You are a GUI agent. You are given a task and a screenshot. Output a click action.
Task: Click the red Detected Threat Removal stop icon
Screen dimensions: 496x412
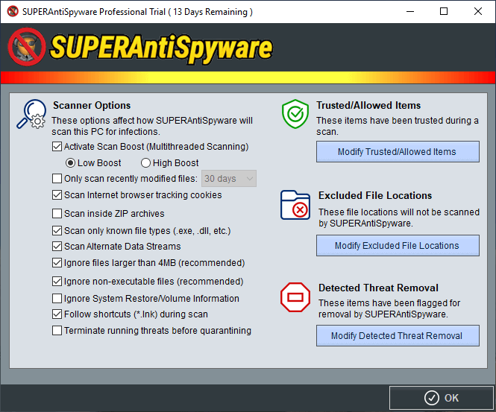(295, 297)
